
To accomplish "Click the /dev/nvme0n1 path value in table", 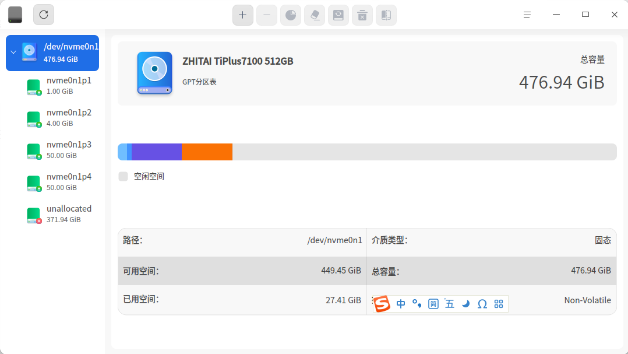I will coord(334,240).
